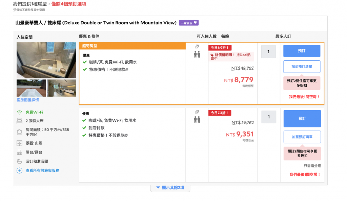
Task: Open room quantity selector in first row
Action: click(x=268, y=52)
